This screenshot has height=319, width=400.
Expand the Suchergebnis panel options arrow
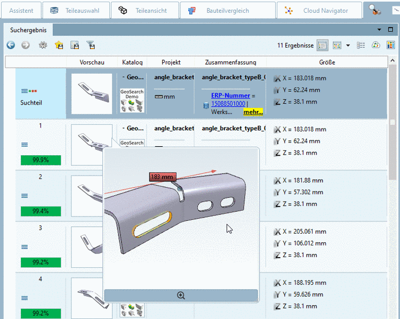point(379,30)
